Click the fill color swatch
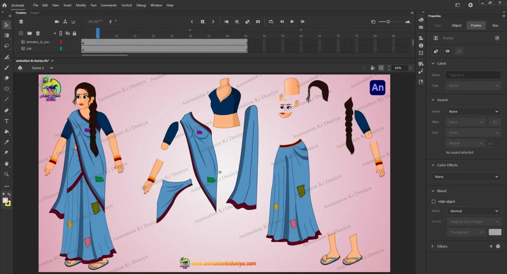Image resolution: width=507 pixels, height=274 pixels. point(5,200)
